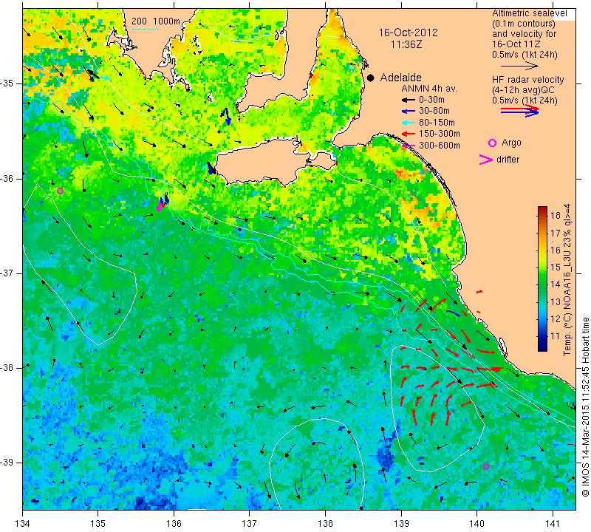Click the '200 1000m' bathymetry label
Image resolution: width=591 pixels, height=532 pixels.
tap(156, 21)
